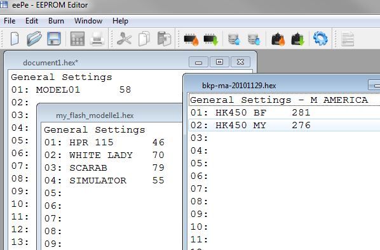Image resolution: width=380 pixels, height=250 pixels.
Task: Click the Open folder icon
Action: click(34, 39)
